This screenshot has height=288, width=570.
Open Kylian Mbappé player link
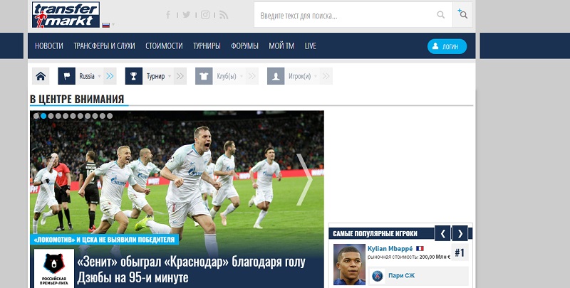[x=389, y=248]
